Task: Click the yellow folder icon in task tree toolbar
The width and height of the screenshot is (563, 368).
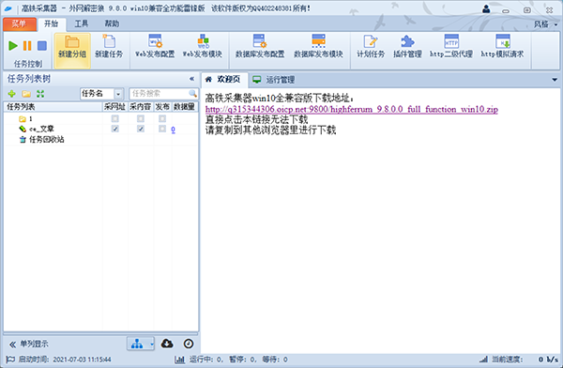Action: 26,94
